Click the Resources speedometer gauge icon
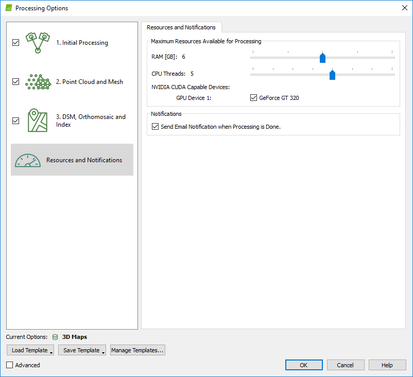 click(x=27, y=160)
